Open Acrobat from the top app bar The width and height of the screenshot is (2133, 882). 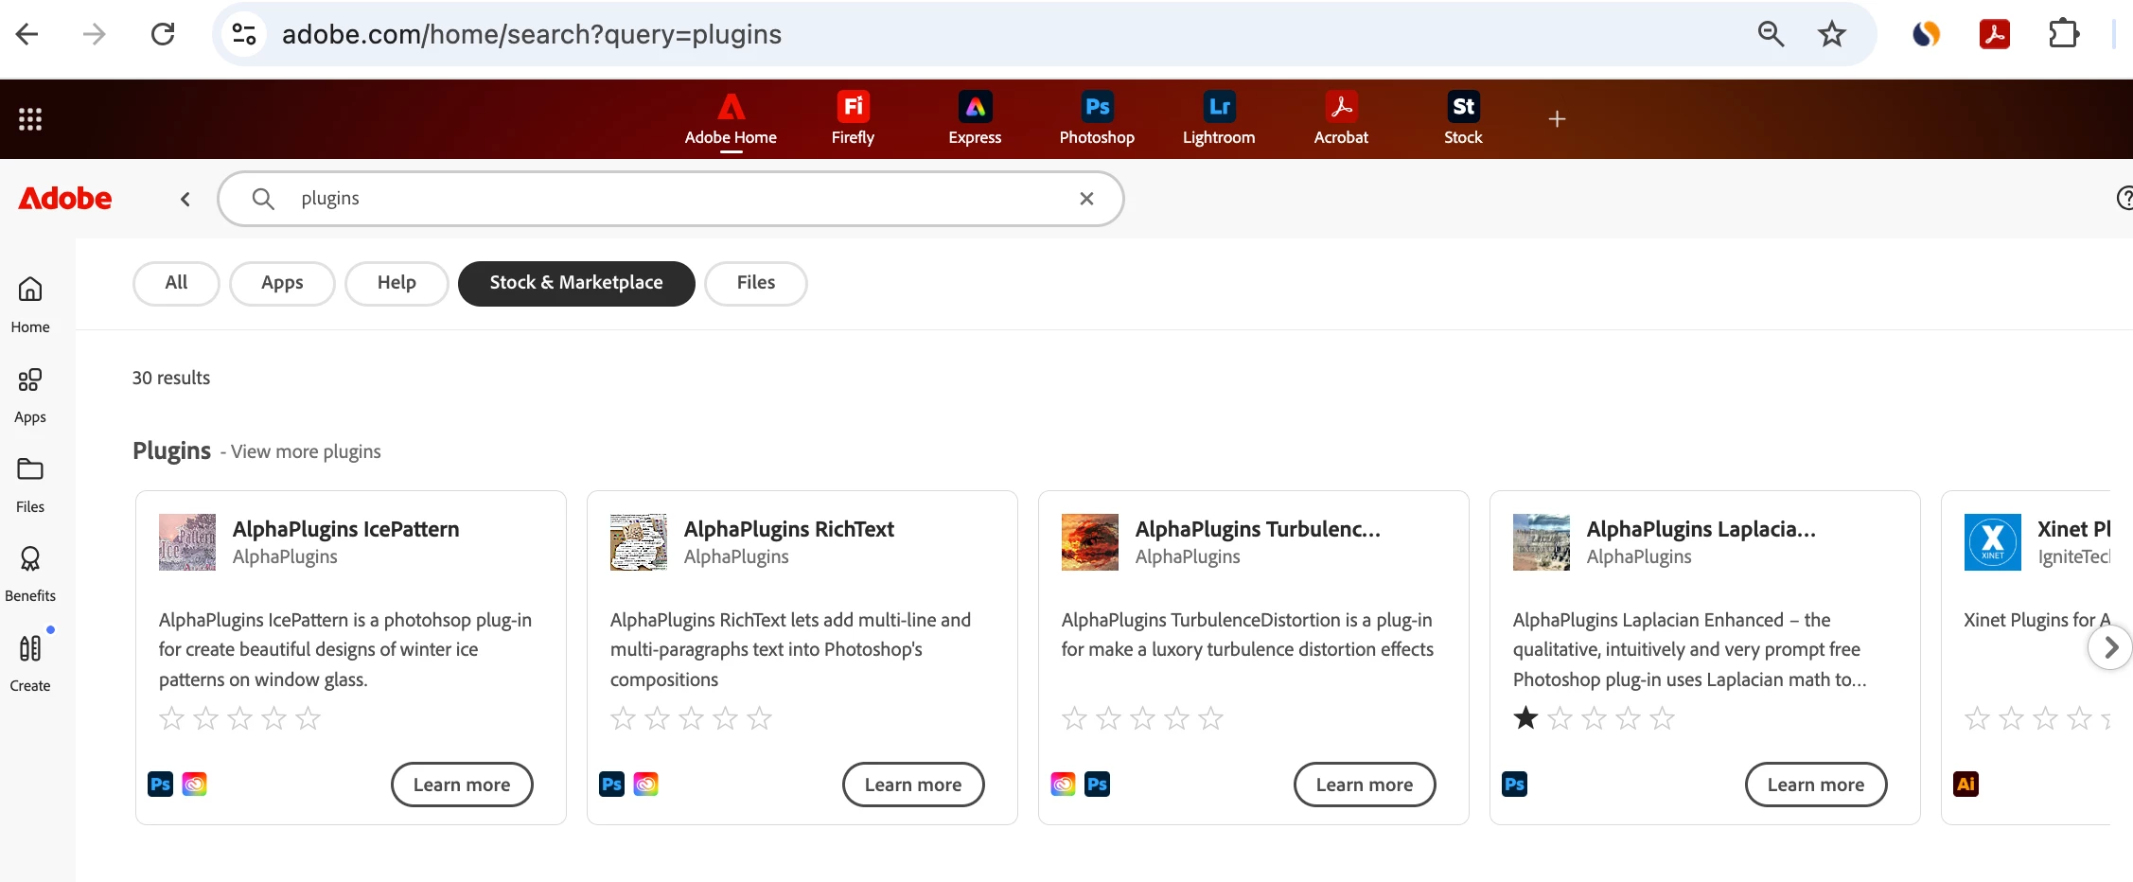tap(1341, 119)
